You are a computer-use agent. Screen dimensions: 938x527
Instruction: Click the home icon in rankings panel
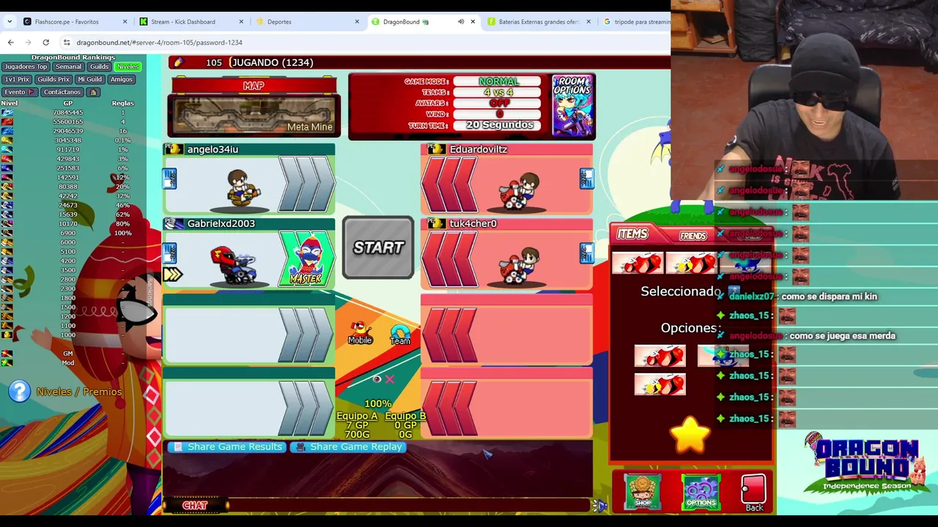coord(93,92)
